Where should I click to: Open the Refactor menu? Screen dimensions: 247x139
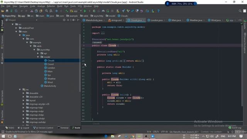tap(51, 6)
